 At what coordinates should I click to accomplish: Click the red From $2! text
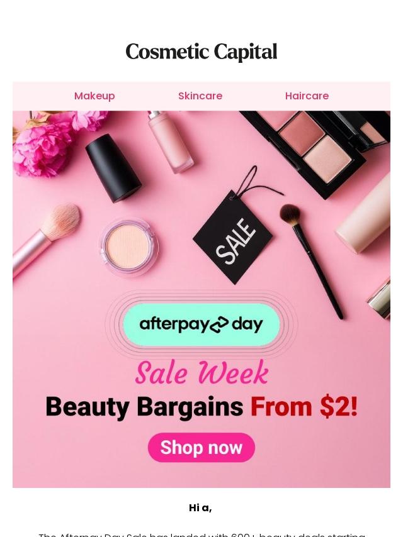tap(304, 407)
